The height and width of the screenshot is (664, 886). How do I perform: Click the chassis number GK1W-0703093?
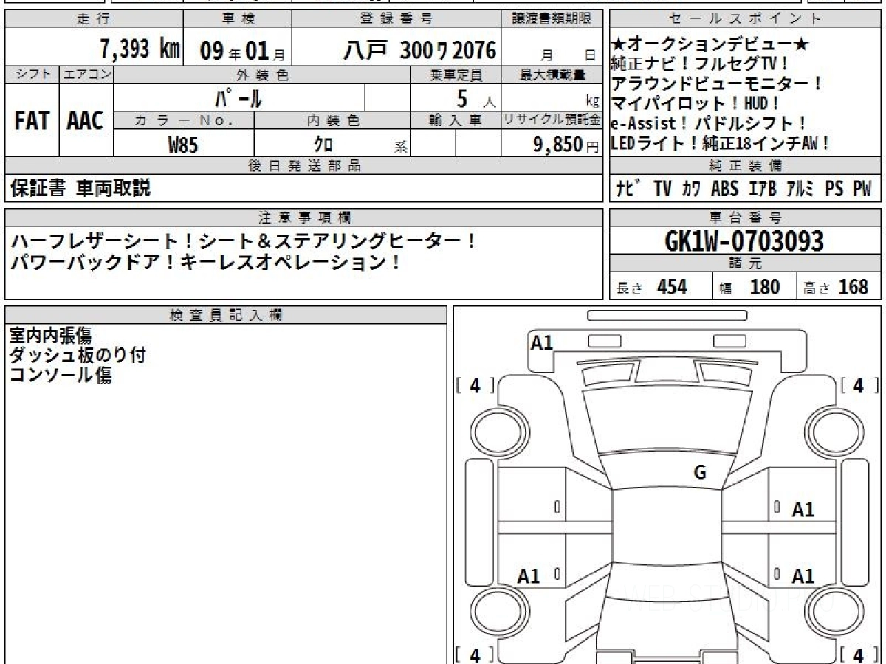(744, 241)
